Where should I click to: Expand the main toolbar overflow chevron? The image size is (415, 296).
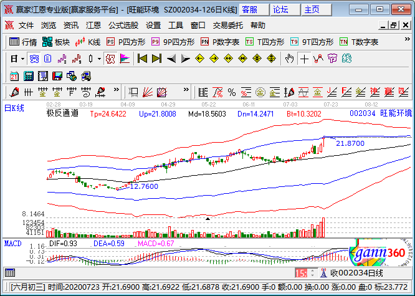408,39
